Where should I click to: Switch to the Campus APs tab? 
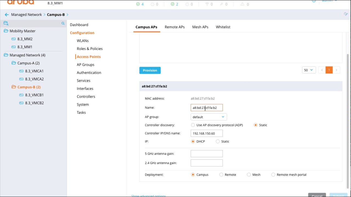point(146,27)
